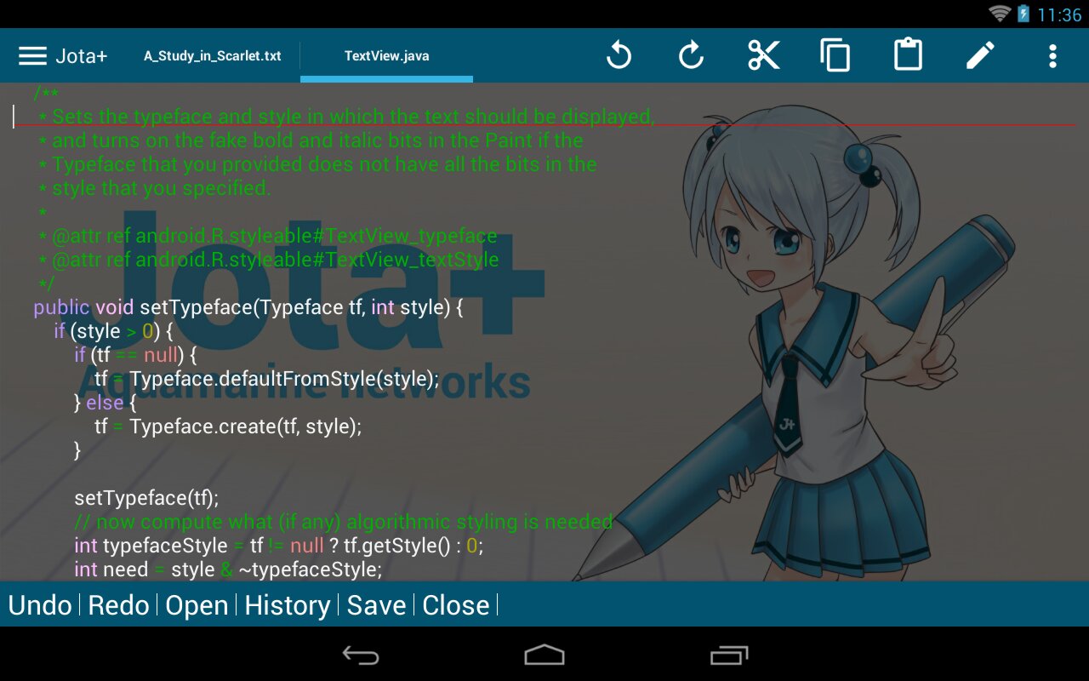Viewport: 1089px width, 681px height.
Task: Tap the Android back navigation button
Action: coord(361,655)
